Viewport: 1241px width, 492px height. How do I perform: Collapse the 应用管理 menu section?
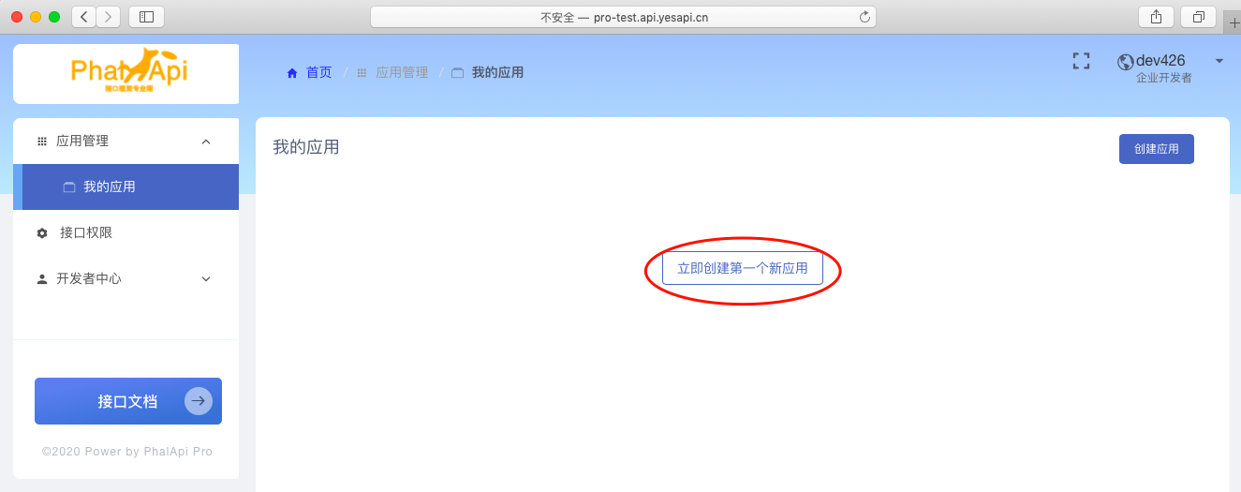[206, 142]
